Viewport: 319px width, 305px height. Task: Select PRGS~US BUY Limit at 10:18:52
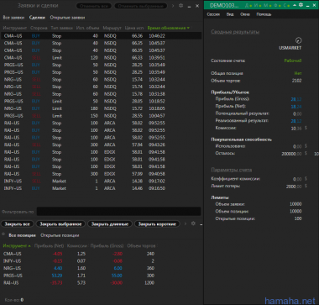101,101
